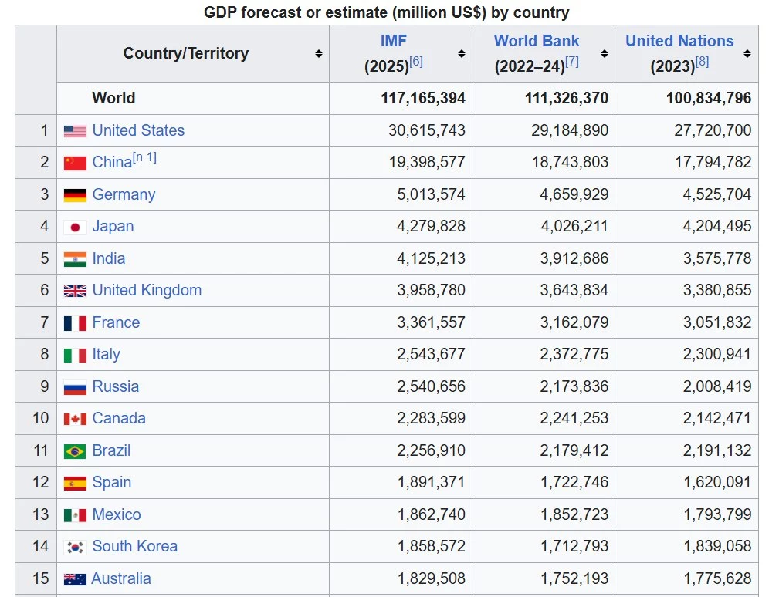
Task: Click the Brazil flag icon
Action: pos(75,451)
